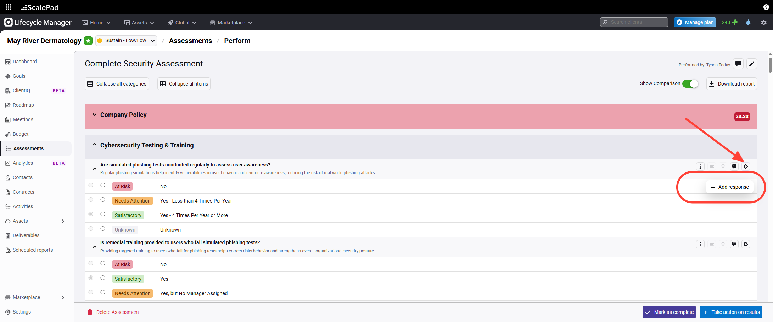This screenshot has width=773, height=322.
Task: Open the Global menu
Action: tap(182, 23)
